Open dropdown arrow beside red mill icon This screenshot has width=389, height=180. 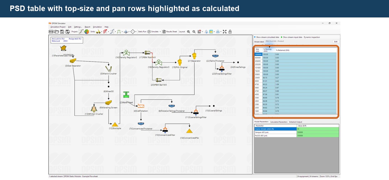109,32
